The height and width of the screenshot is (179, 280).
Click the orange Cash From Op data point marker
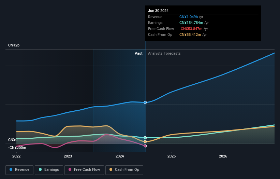pyautogui.click(x=145, y=142)
